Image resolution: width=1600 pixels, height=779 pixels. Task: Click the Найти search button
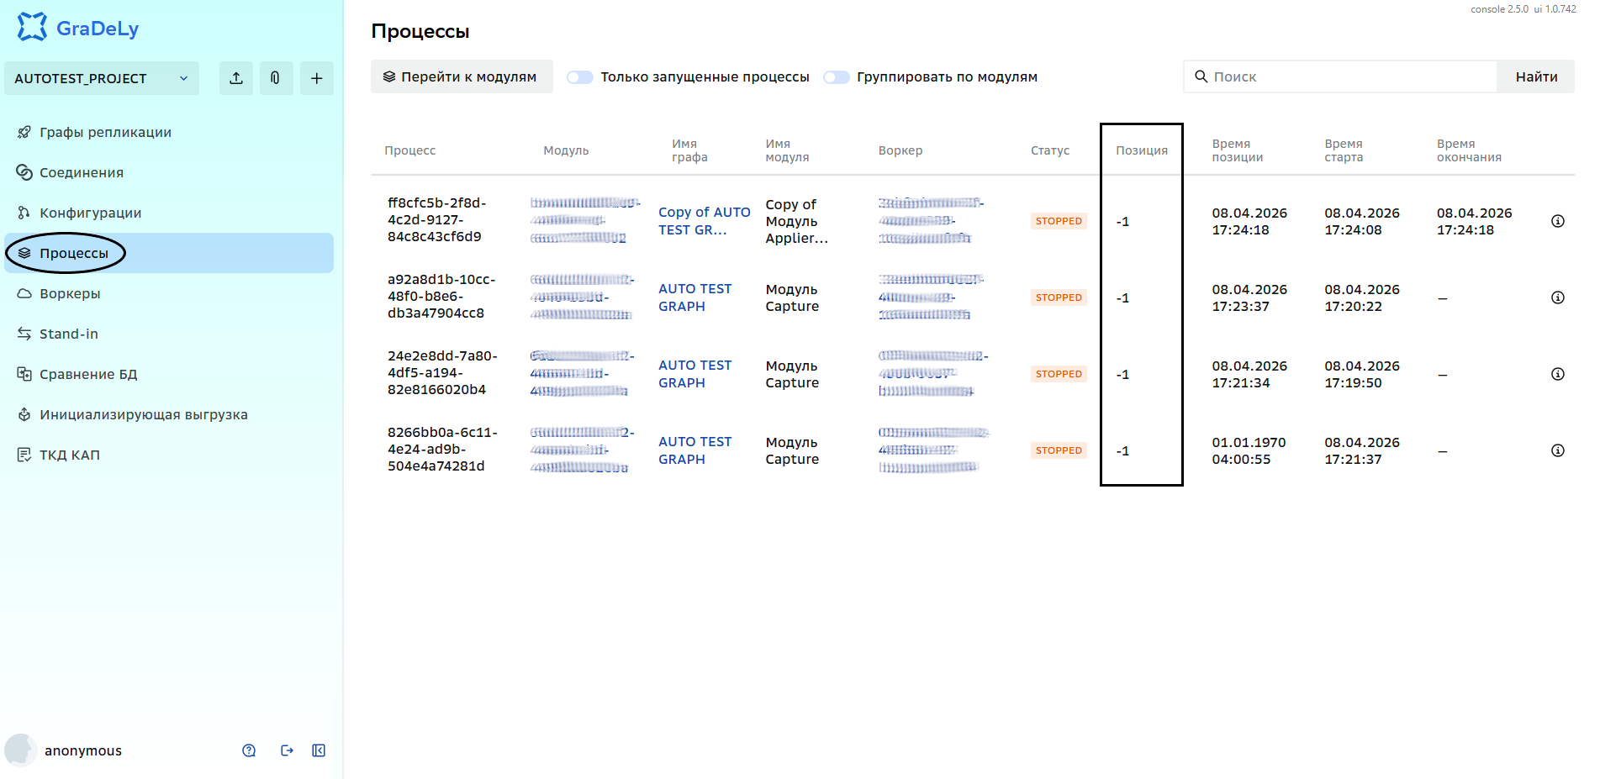[1536, 76]
